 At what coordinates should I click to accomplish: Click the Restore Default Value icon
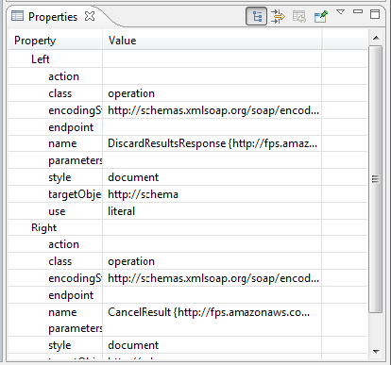tap(298, 16)
